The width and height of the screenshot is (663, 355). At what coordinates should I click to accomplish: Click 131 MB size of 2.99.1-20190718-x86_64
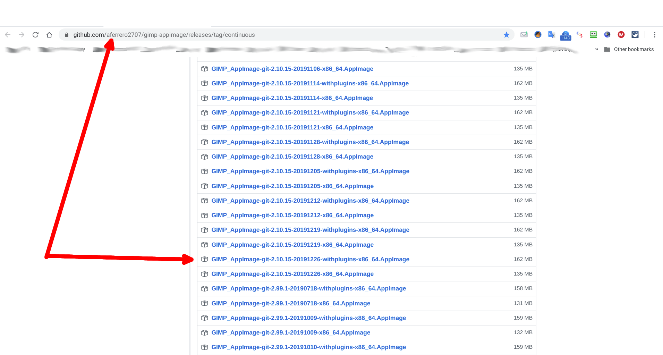coord(523,303)
